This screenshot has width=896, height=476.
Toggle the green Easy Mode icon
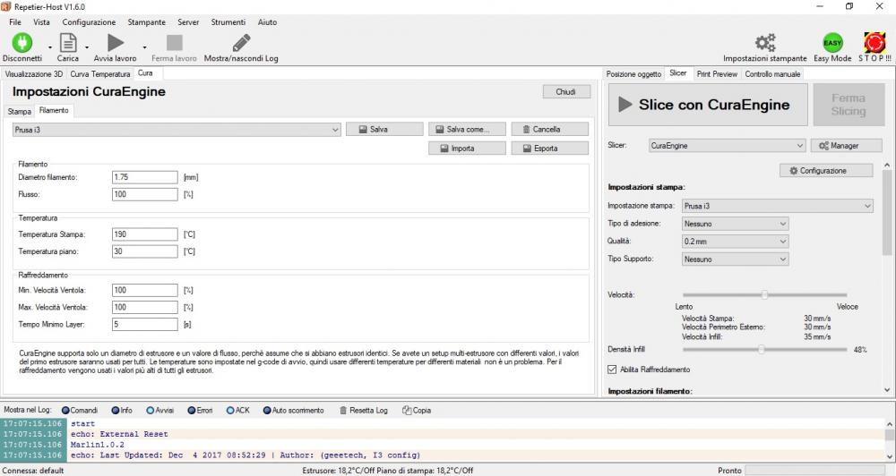(x=832, y=43)
